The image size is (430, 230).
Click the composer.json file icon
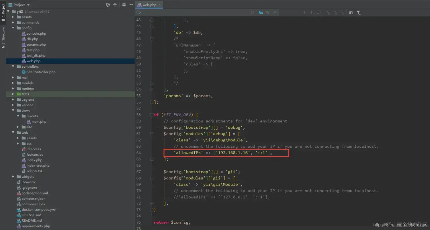click(x=19, y=198)
